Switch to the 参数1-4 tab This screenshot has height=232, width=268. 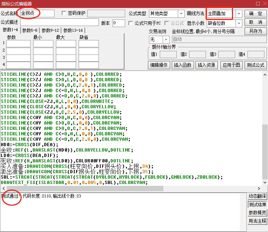coord(10,30)
